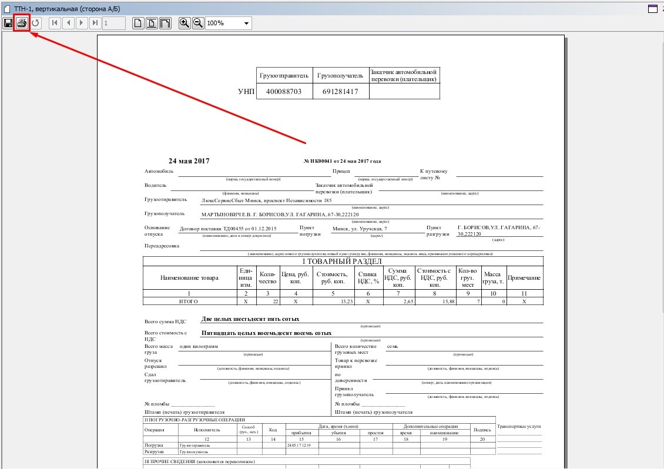Advance to the next page
This screenshot has height=469, width=664.
(x=82, y=23)
